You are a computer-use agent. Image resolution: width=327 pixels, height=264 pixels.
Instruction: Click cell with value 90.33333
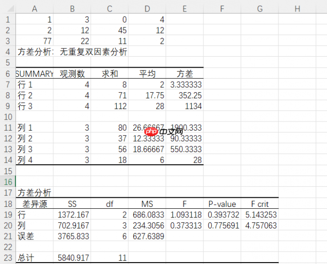click(185, 138)
